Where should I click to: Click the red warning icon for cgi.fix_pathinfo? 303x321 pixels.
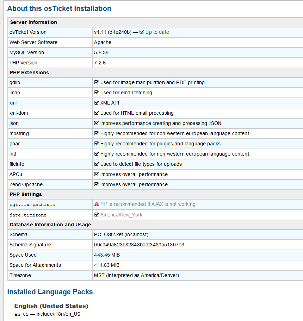click(x=97, y=204)
